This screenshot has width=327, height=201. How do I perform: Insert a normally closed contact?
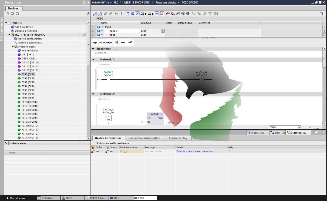point(102,43)
